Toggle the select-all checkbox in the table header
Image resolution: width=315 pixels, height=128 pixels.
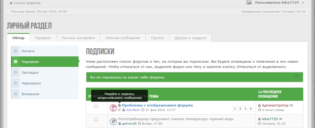[x=96, y=92]
